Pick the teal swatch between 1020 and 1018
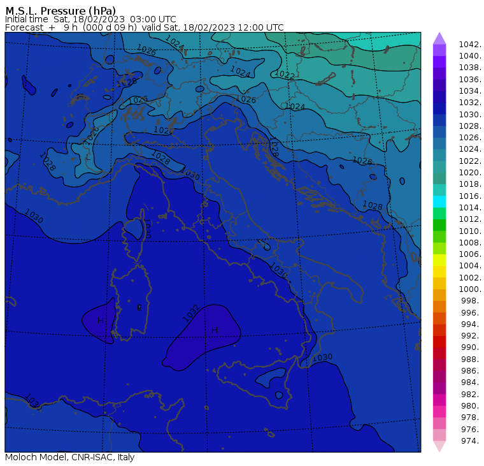The width and height of the screenshot is (484, 466). (x=439, y=178)
